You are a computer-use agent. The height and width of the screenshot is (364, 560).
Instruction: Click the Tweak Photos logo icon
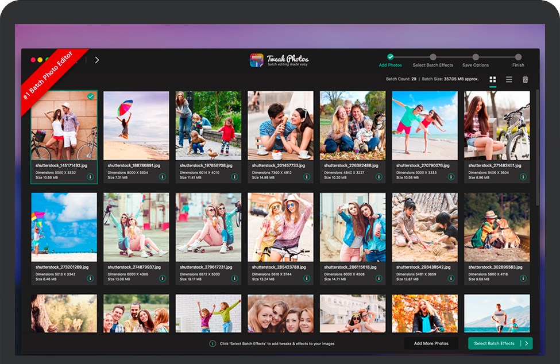pyautogui.click(x=257, y=60)
